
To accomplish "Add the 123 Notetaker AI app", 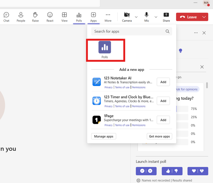I will pos(163,82).
